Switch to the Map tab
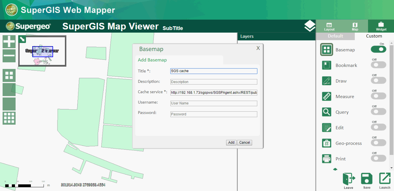Viewport: 394px width, 191px height. pyautogui.click(x=355, y=26)
